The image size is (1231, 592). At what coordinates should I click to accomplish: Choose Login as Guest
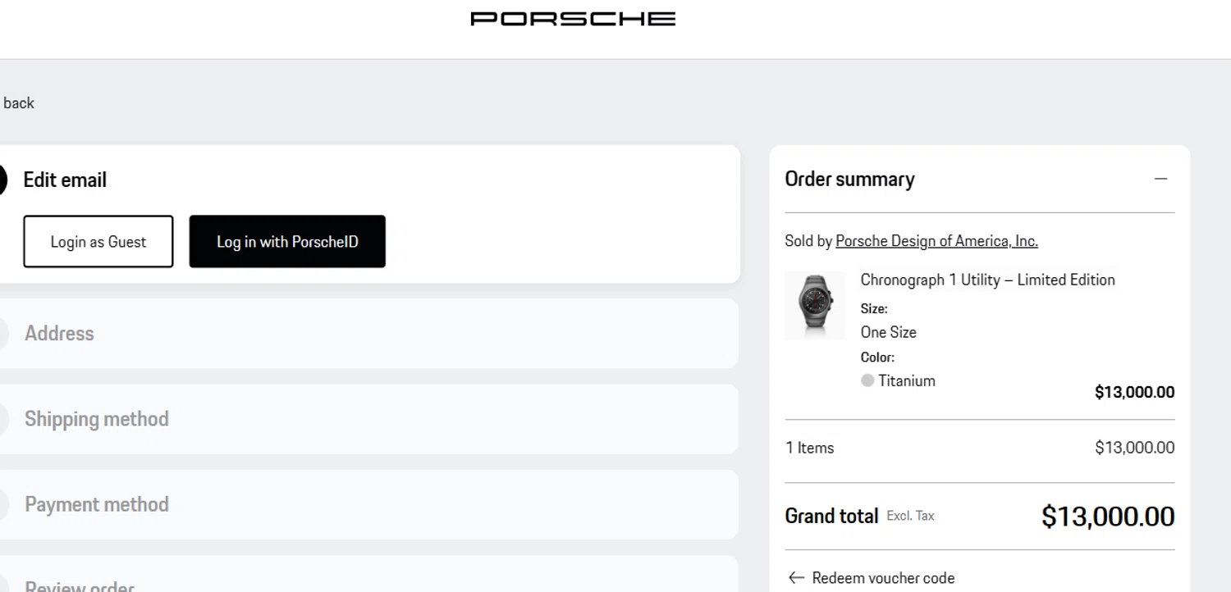point(98,242)
